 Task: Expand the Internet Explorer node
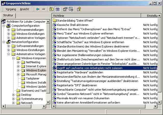(18, 66)
